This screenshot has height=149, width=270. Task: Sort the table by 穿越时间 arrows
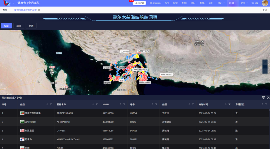pos(226,104)
